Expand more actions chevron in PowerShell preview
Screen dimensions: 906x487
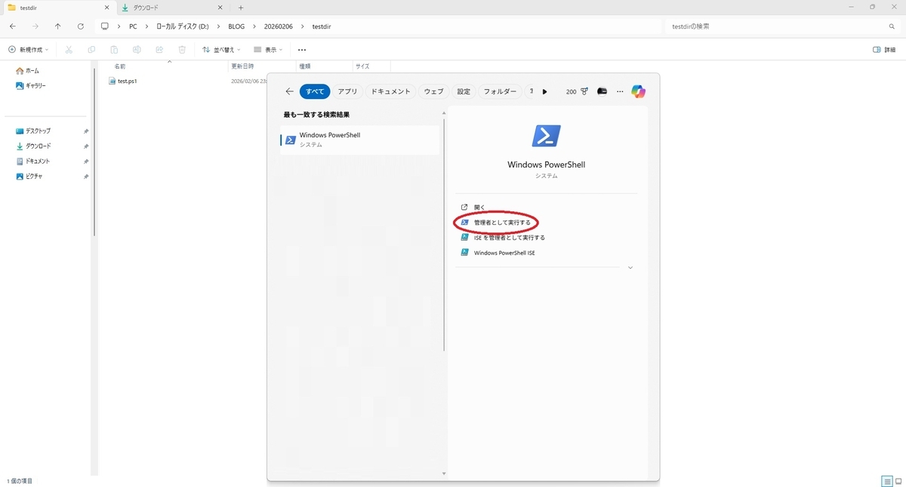630,267
